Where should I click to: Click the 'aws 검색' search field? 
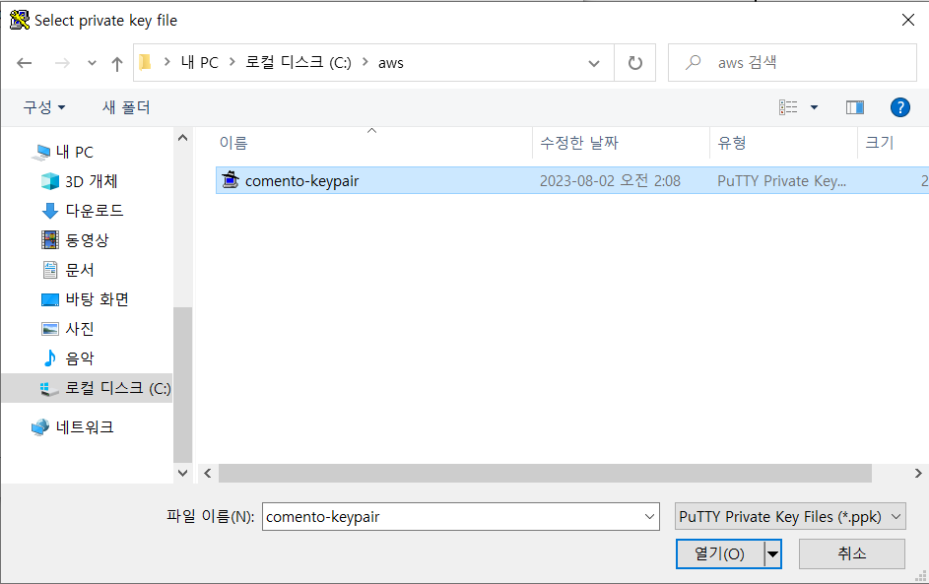792,62
